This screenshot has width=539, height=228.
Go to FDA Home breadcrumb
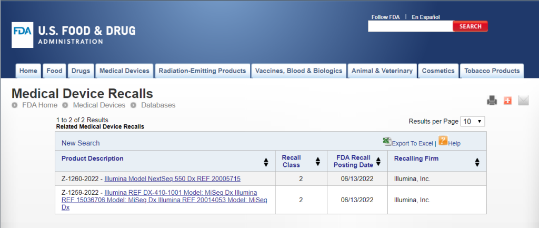pyautogui.click(x=39, y=105)
